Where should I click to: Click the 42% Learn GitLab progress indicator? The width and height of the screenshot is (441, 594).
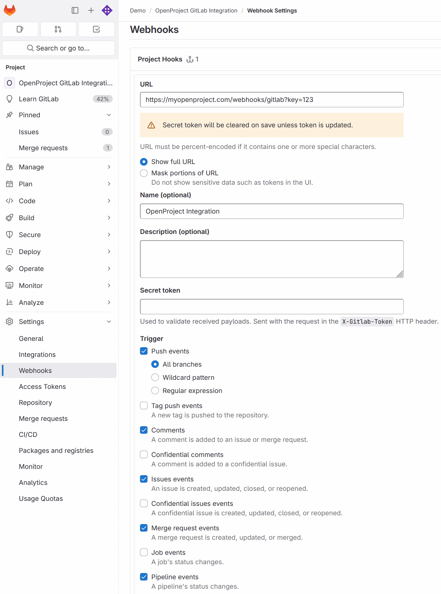coord(101,99)
